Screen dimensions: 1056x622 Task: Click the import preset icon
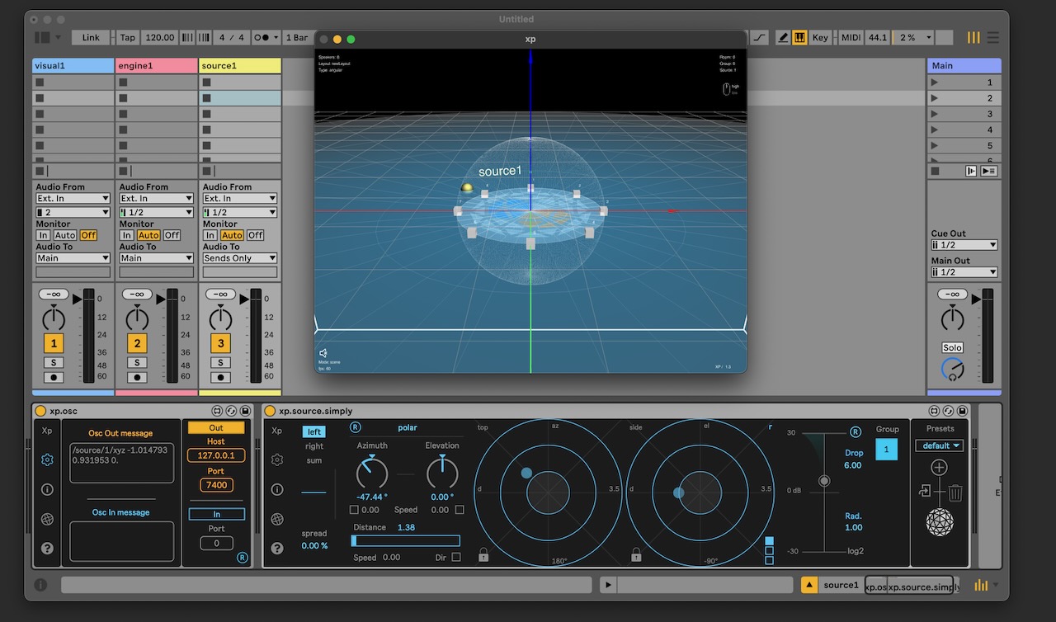(924, 492)
